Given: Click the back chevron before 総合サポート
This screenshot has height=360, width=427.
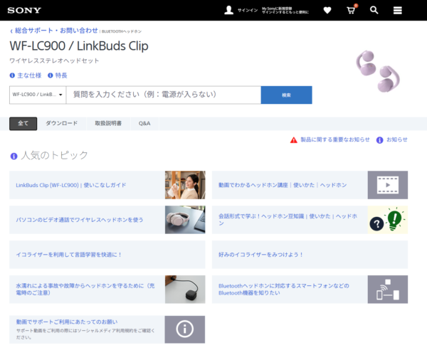Looking at the screenshot, I should (x=11, y=31).
